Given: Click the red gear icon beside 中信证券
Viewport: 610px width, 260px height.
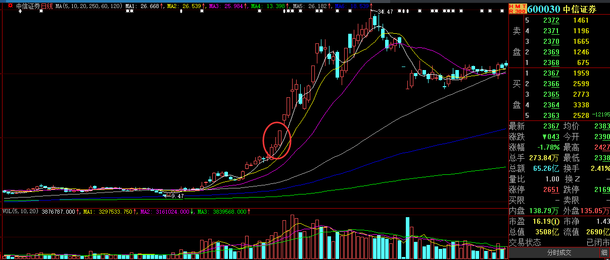Looking at the screenshot, I should pyautogui.click(x=10, y=6).
